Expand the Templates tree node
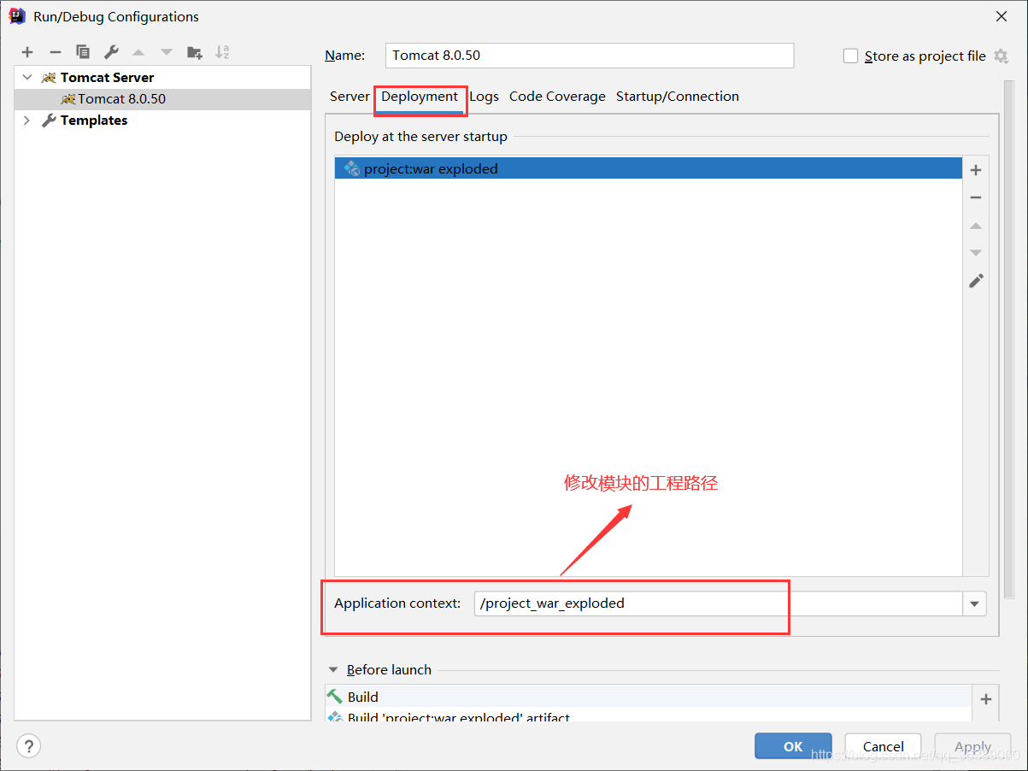Screen dimensions: 1028x771 click(26, 121)
